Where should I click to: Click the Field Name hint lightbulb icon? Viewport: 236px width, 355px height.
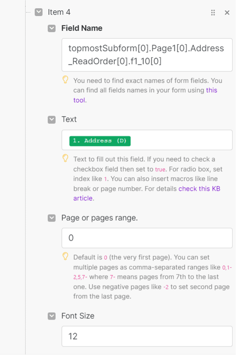pos(65,79)
